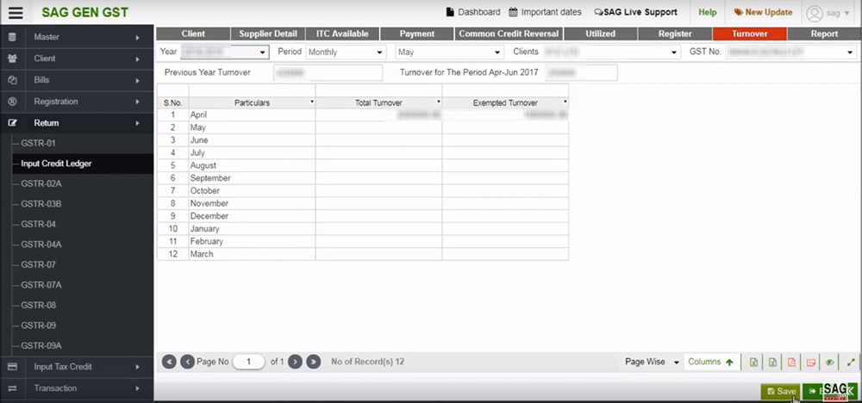Toggle the eye preview icon

coord(830,363)
